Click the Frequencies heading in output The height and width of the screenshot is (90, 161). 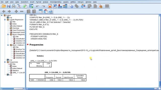(36, 45)
